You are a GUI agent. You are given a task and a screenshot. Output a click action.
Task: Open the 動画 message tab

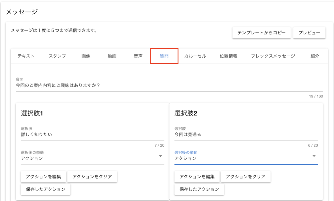pyautogui.click(x=112, y=56)
